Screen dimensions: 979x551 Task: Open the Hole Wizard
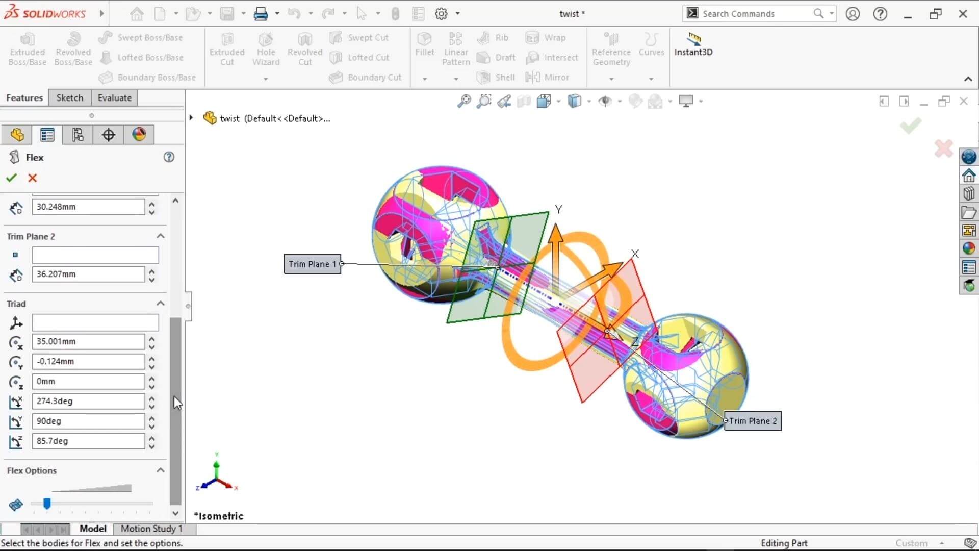[x=266, y=48]
